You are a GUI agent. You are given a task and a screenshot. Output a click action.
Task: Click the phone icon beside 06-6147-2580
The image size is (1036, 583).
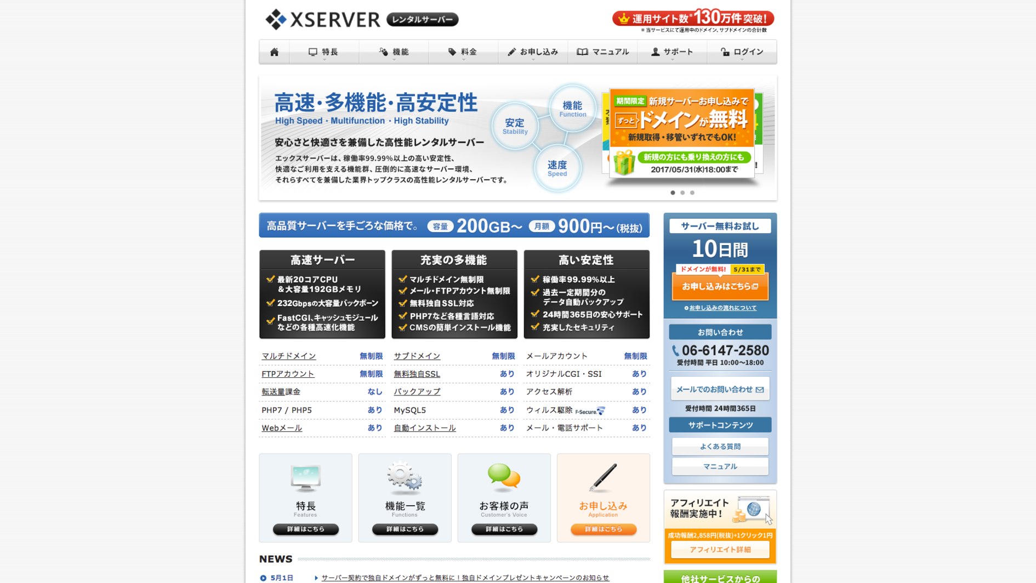[x=675, y=350]
